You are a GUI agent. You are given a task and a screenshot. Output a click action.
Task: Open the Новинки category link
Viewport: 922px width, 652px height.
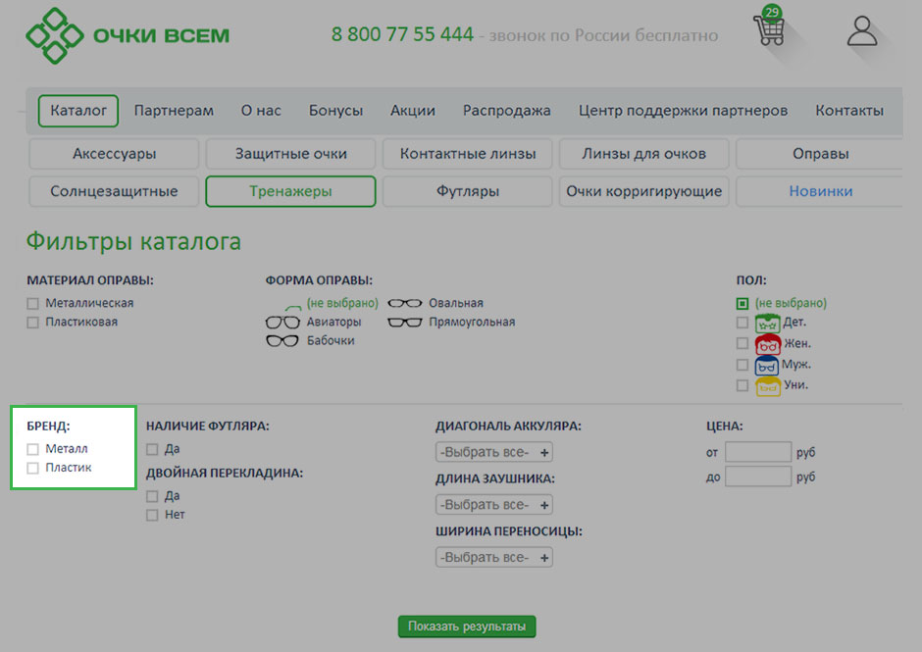click(820, 191)
